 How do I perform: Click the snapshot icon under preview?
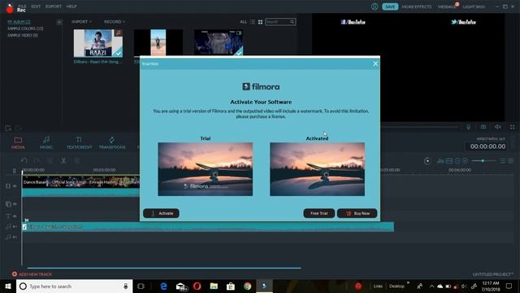point(483,127)
